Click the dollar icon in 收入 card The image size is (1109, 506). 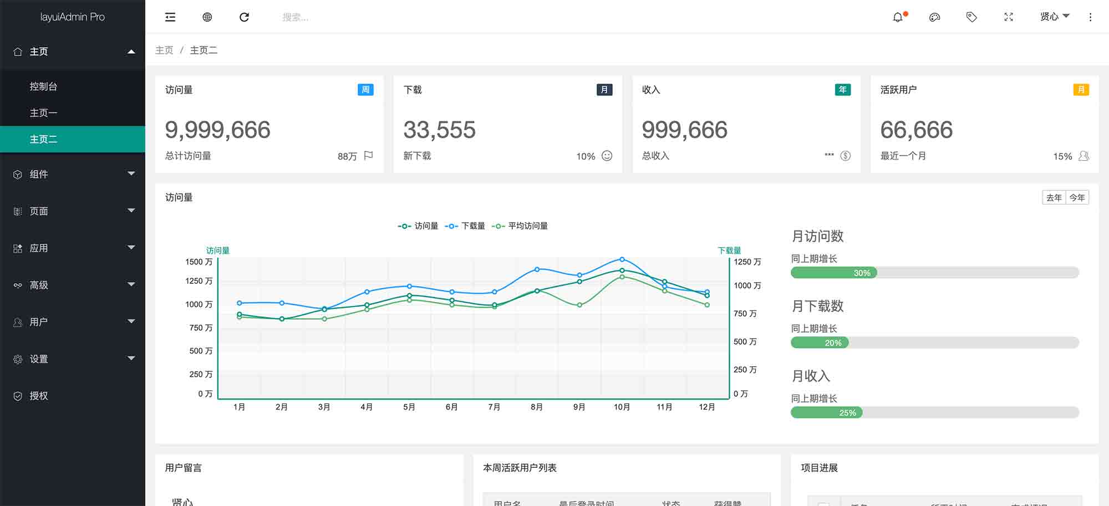[x=845, y=156]
